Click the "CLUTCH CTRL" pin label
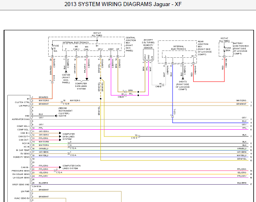Screen dimensions: 256x202 coord(22,102)
